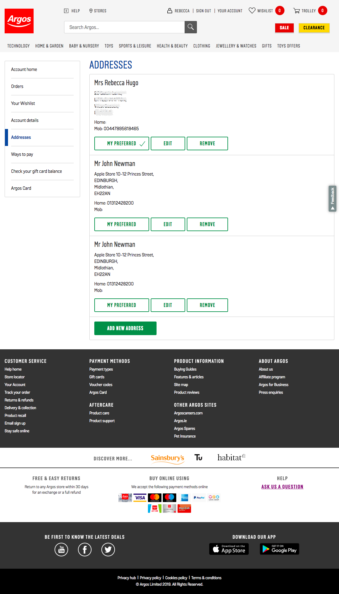The height and width of the screenshot is (594, 339).
Task: Click the store locator pin icon
Action: pyautogui.click(x=91, y=11)
